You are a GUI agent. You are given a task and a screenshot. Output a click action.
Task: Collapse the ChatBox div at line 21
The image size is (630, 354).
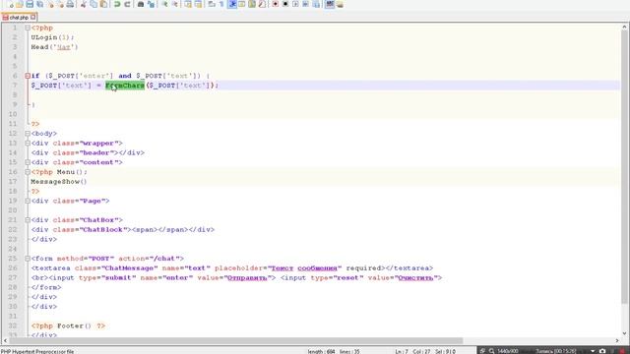tap(28, 220)
